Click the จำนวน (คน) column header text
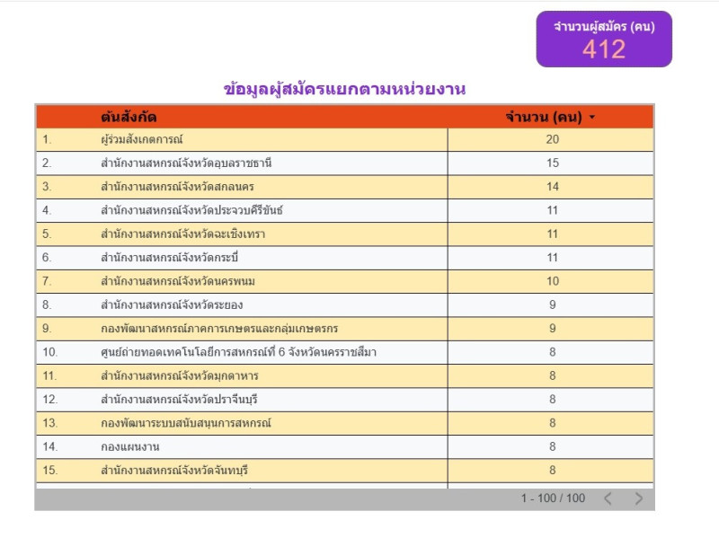Screen dimensions: 719x538 (544, 117)
